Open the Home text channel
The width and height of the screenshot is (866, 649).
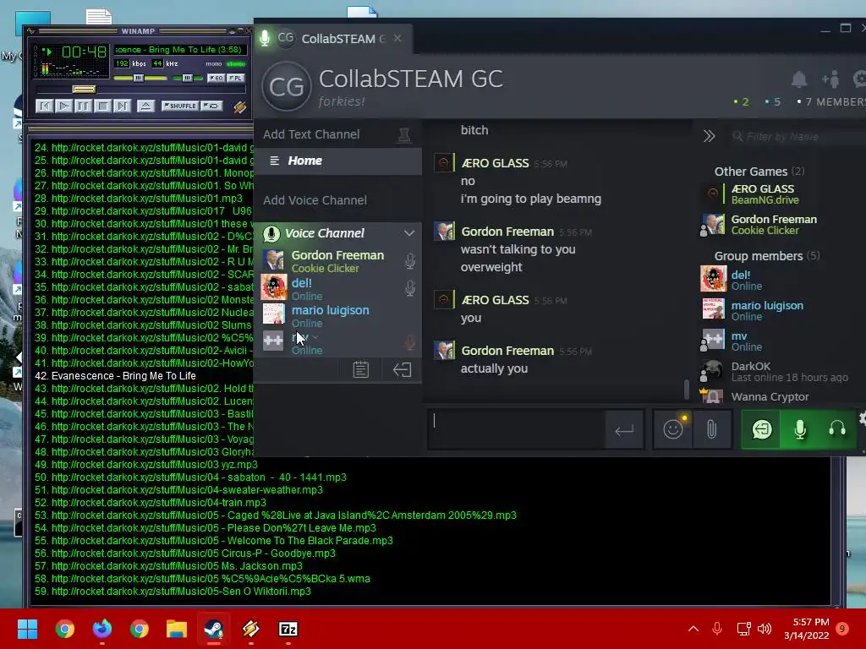pyautogui.click(x=337, y=161)
